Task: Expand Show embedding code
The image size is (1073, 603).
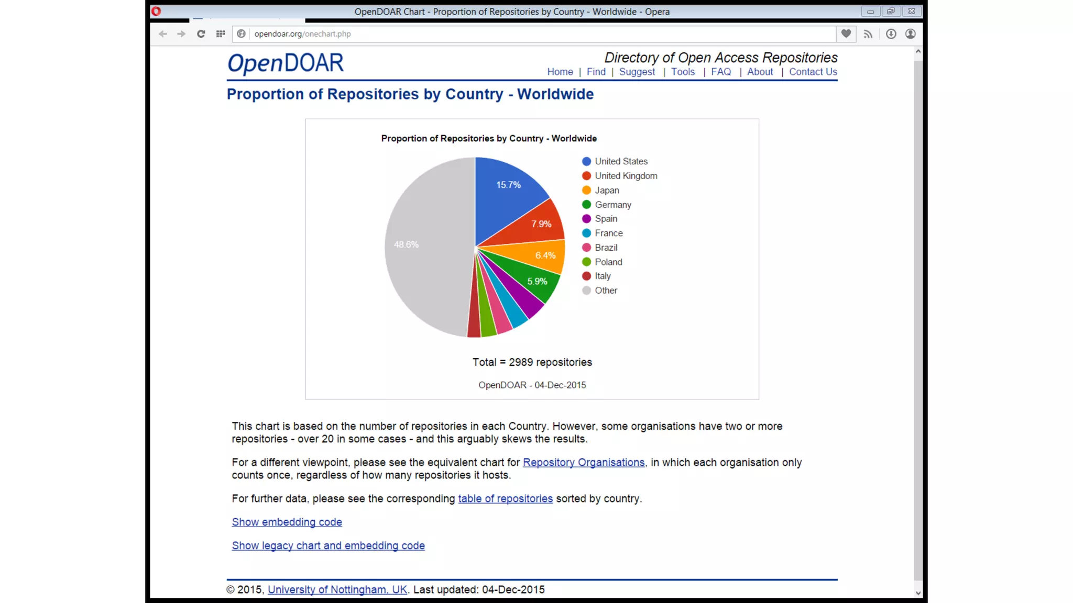Action: [x=287, y=522]
